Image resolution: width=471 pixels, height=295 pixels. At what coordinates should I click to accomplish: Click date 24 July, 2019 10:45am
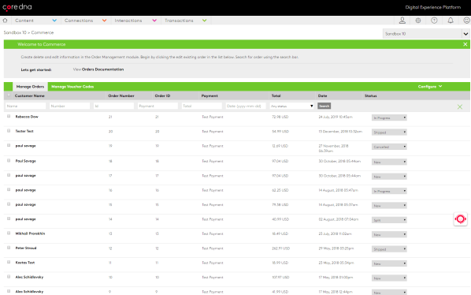coord(336,117)
